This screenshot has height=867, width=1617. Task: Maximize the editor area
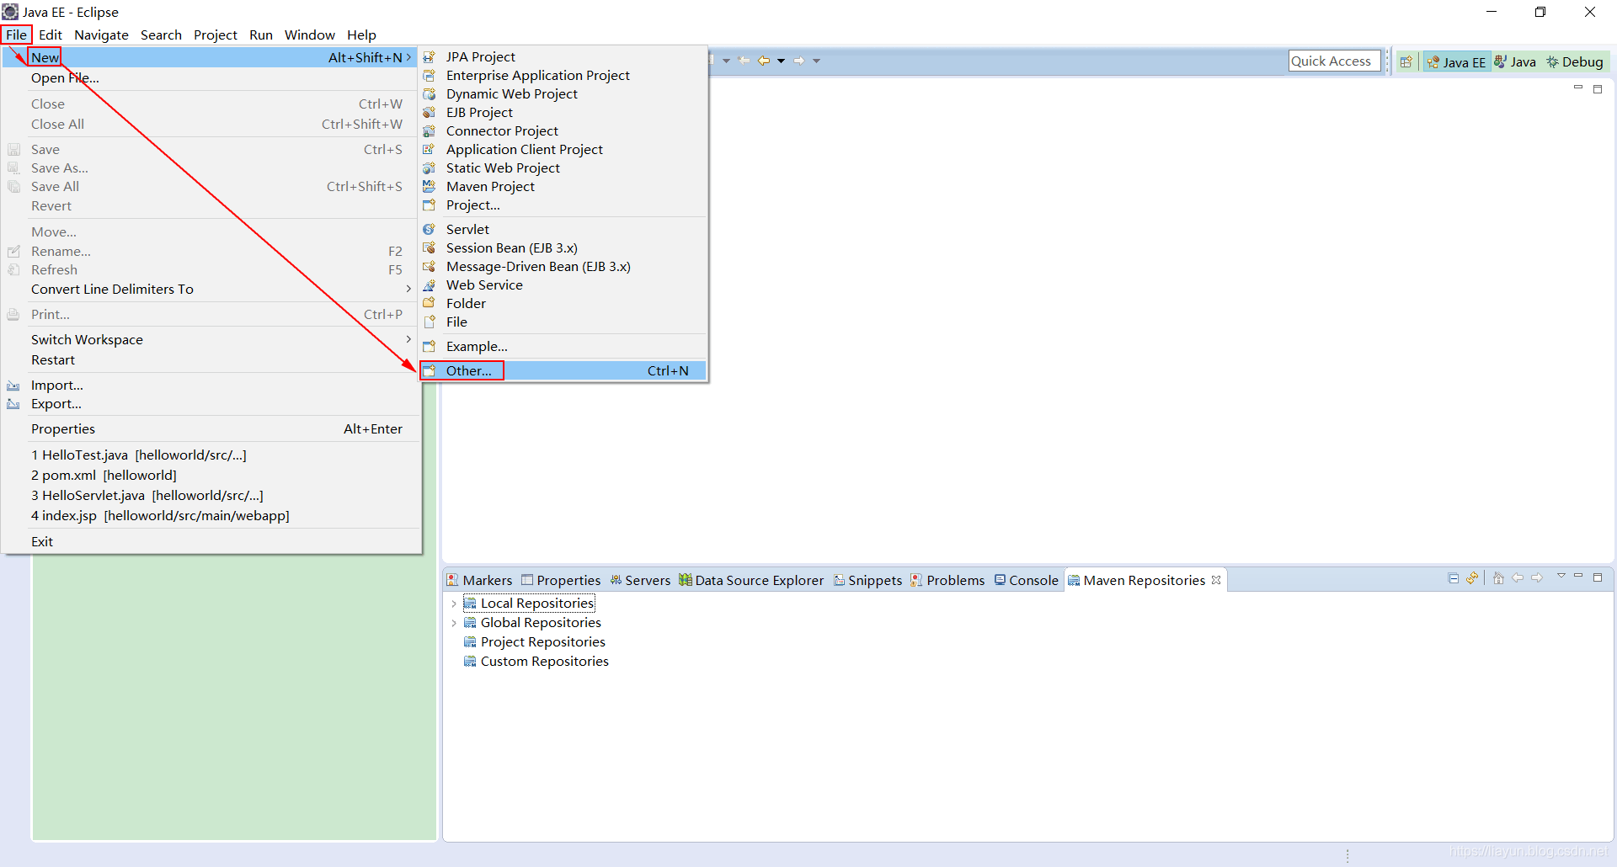tap(1598, 88)
